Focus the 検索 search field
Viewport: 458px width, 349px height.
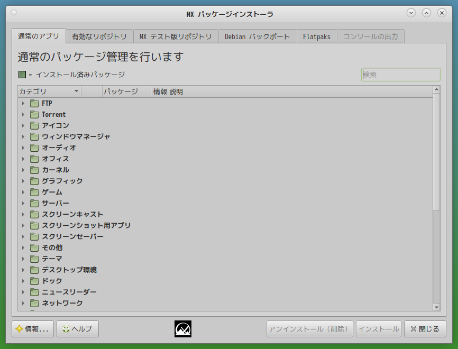pyautogui.click(x=401, y=75)
